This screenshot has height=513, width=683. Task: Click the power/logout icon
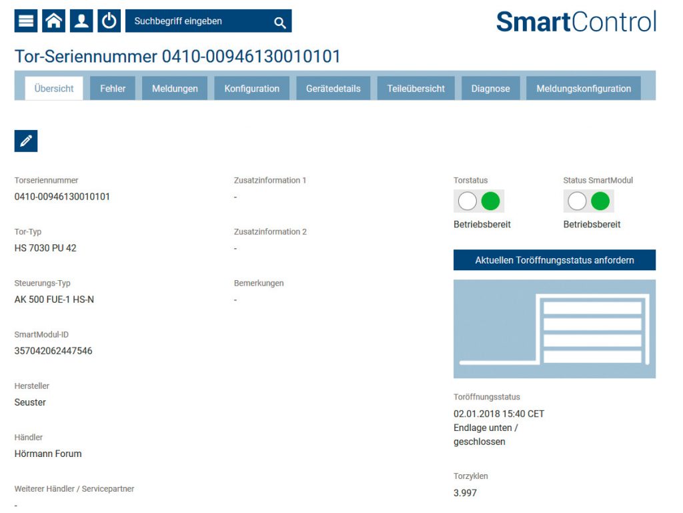click(x=109, y=21)
